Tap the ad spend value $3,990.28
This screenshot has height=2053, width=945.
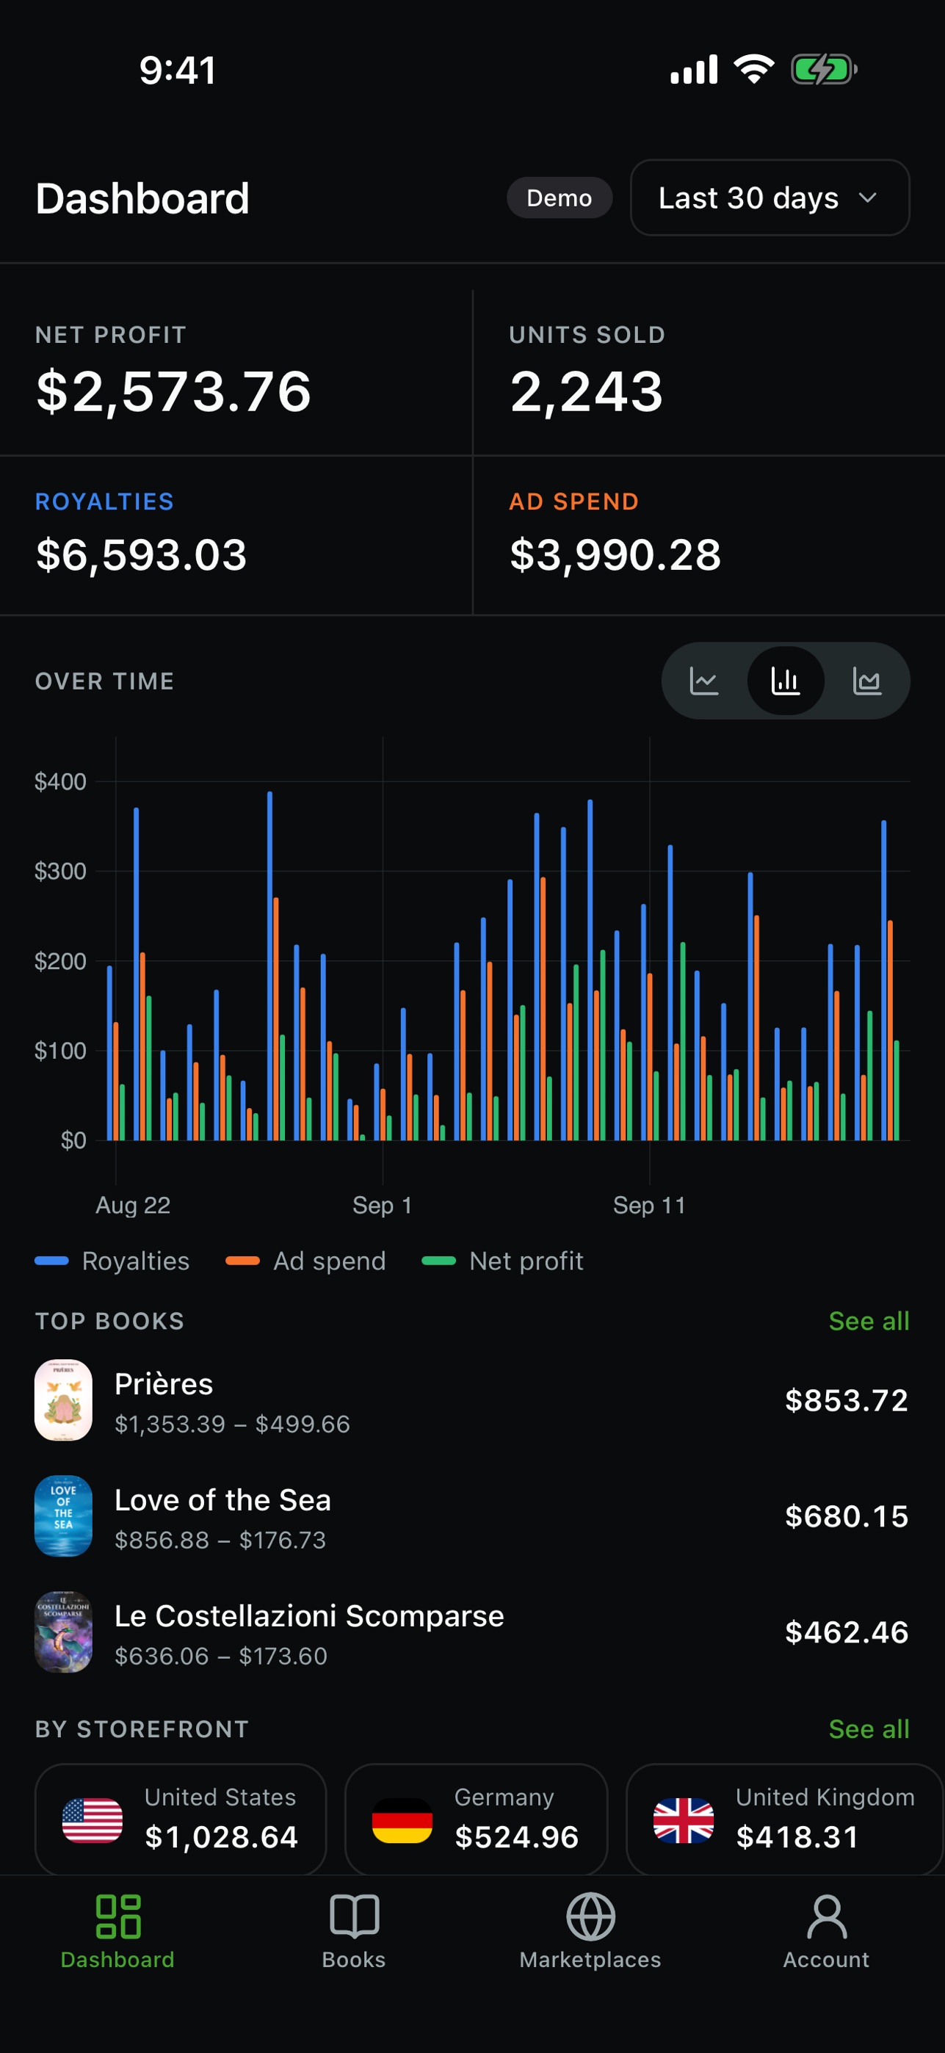click(x=615, y=554)
